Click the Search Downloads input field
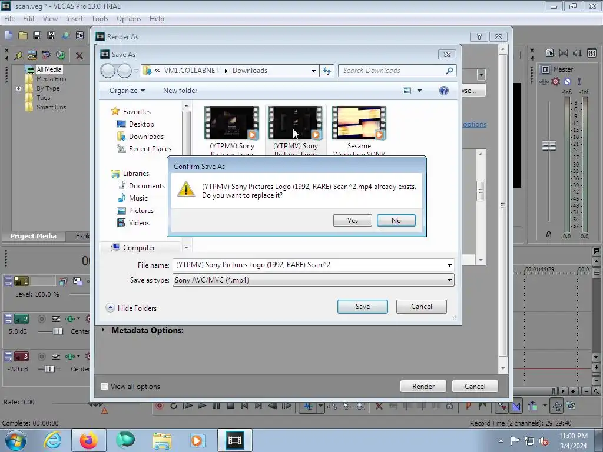The width and height of the screenshot is (603, 452). (393, 71)
